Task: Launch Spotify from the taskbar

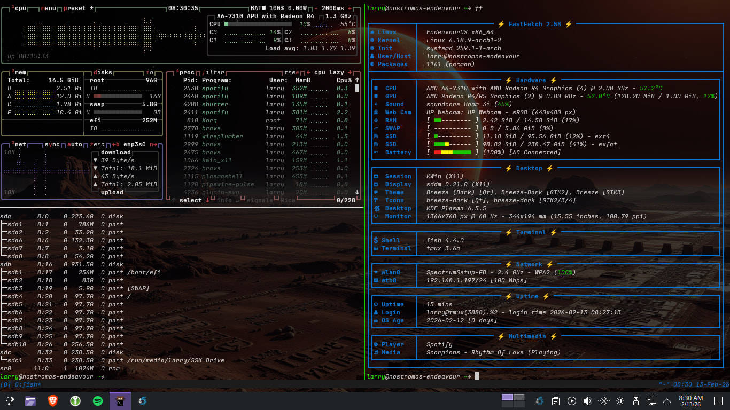Action: coord(98,401)
